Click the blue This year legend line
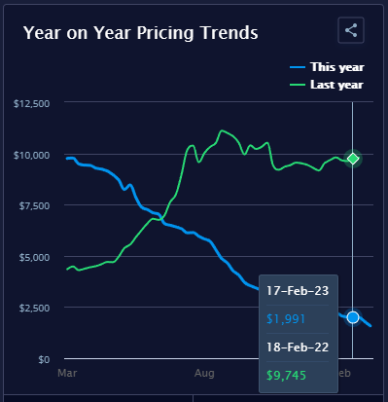 coord(298,67)
